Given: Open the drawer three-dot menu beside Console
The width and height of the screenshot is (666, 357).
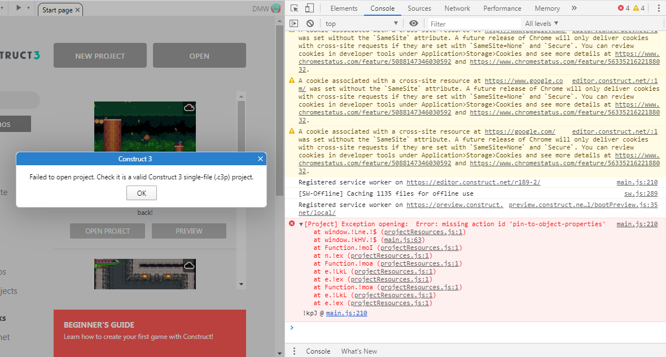Looking at the screenshot, I should pos(294,351).
